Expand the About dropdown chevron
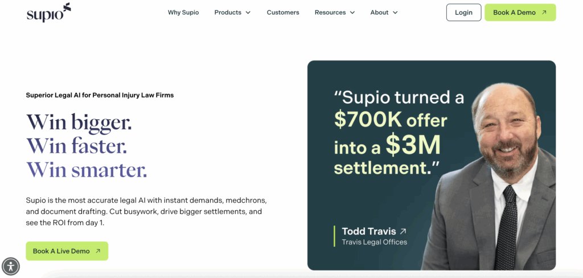Screen dimensions: 583x278 (395, 13)
